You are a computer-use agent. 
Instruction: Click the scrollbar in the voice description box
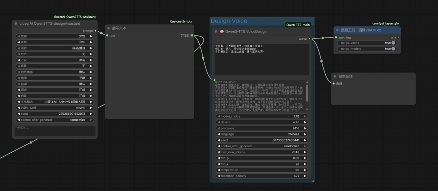click(x=307, y=93)
